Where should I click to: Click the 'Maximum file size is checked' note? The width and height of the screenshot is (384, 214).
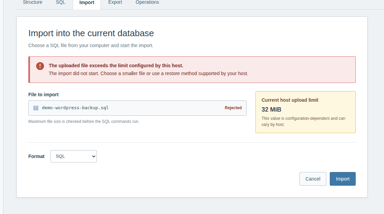point(84,122)
